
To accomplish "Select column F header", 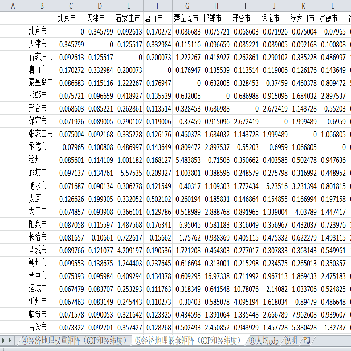I will pos(158,6).
